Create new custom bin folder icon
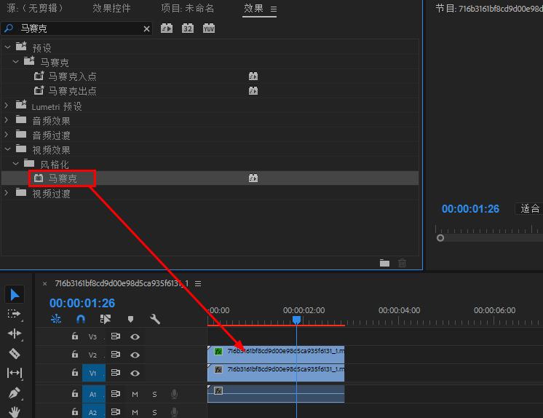Viewport: 543px width, 418px height. click(384, 263)
